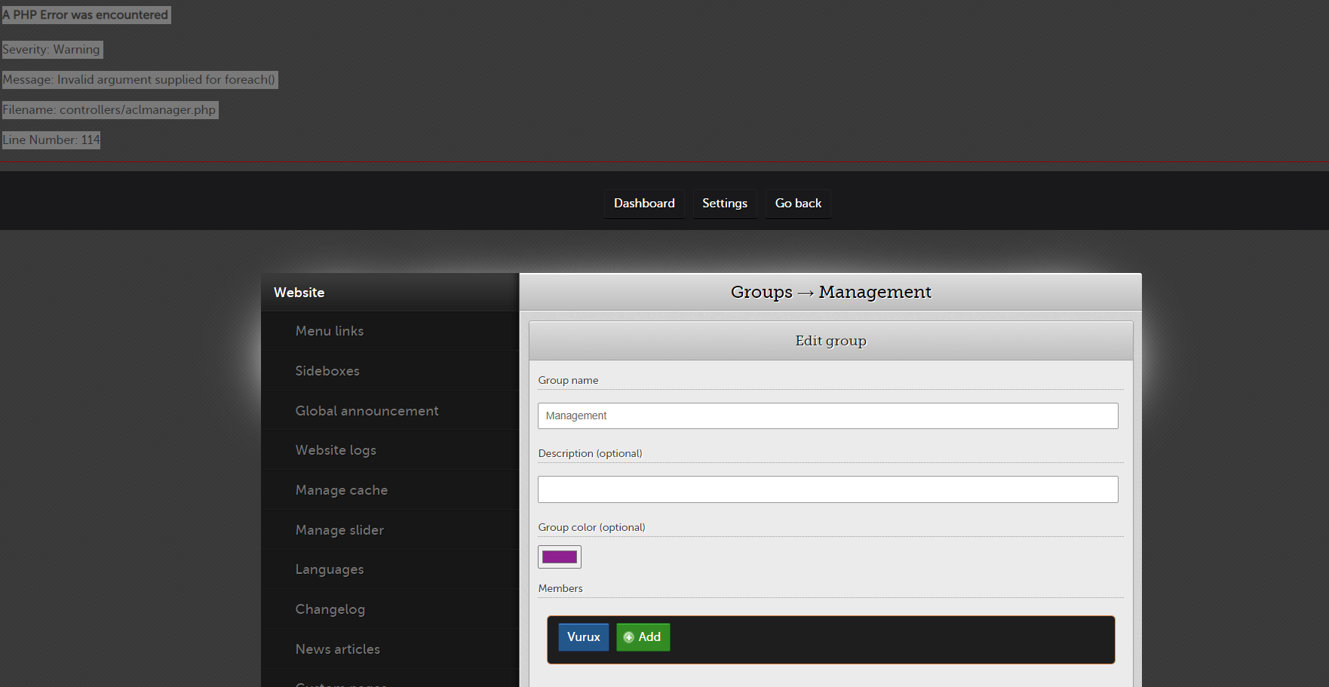Click the Edit group panel header
Image resolution: width=1329 pixels, height=687 pixels.
point(830,340)
